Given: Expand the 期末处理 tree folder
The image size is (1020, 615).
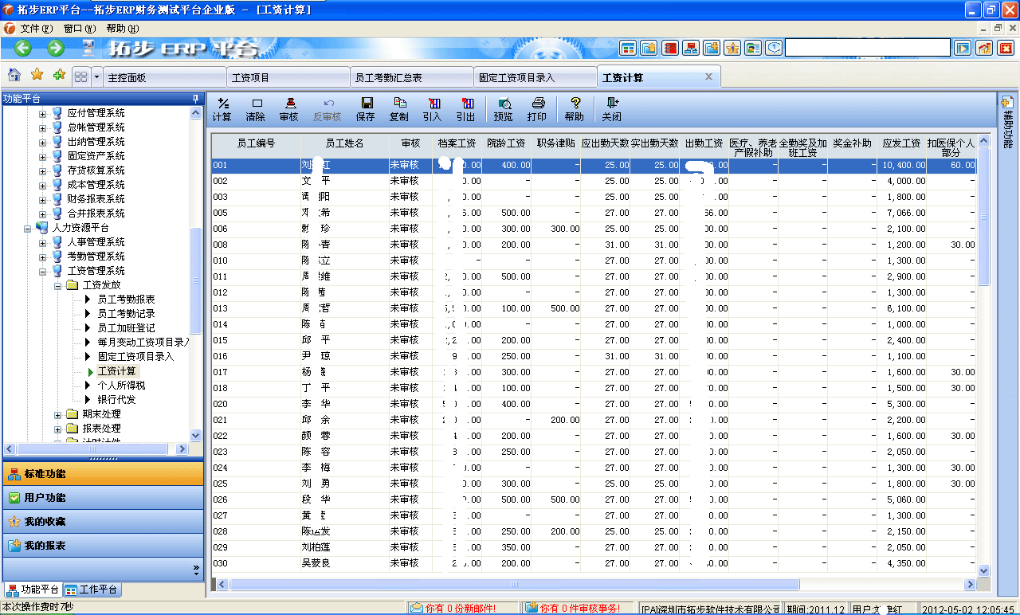Looking at the screenshot, I should [58, 414].
